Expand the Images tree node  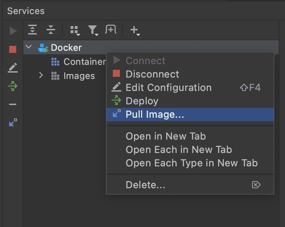[41, 75]
